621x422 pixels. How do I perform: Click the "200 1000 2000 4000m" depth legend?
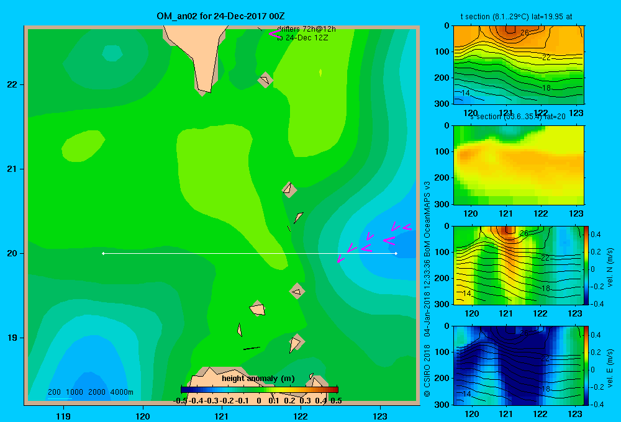pyautogui.click(x=90, y=392)
